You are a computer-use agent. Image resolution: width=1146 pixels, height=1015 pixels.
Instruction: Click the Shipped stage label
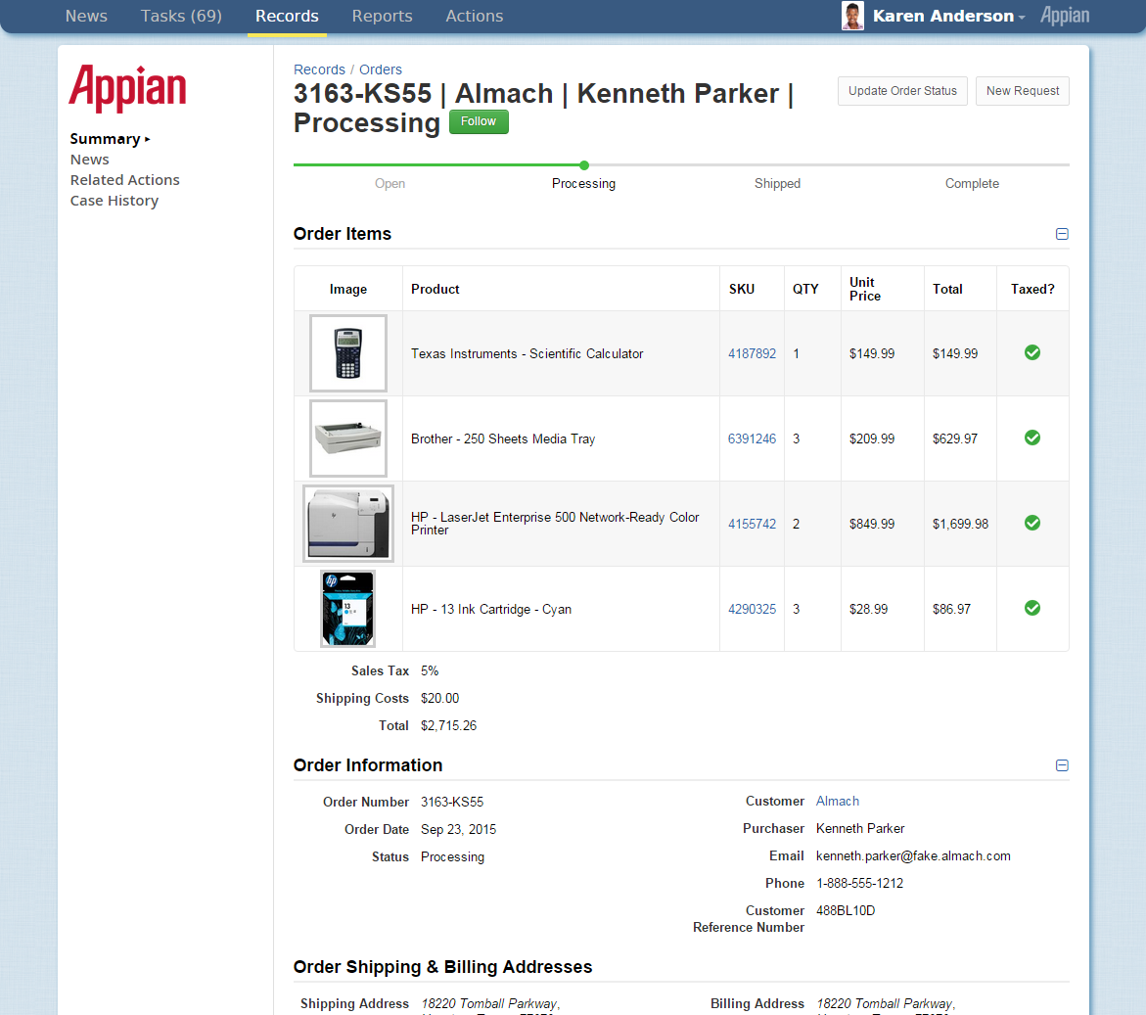point(778,183)
